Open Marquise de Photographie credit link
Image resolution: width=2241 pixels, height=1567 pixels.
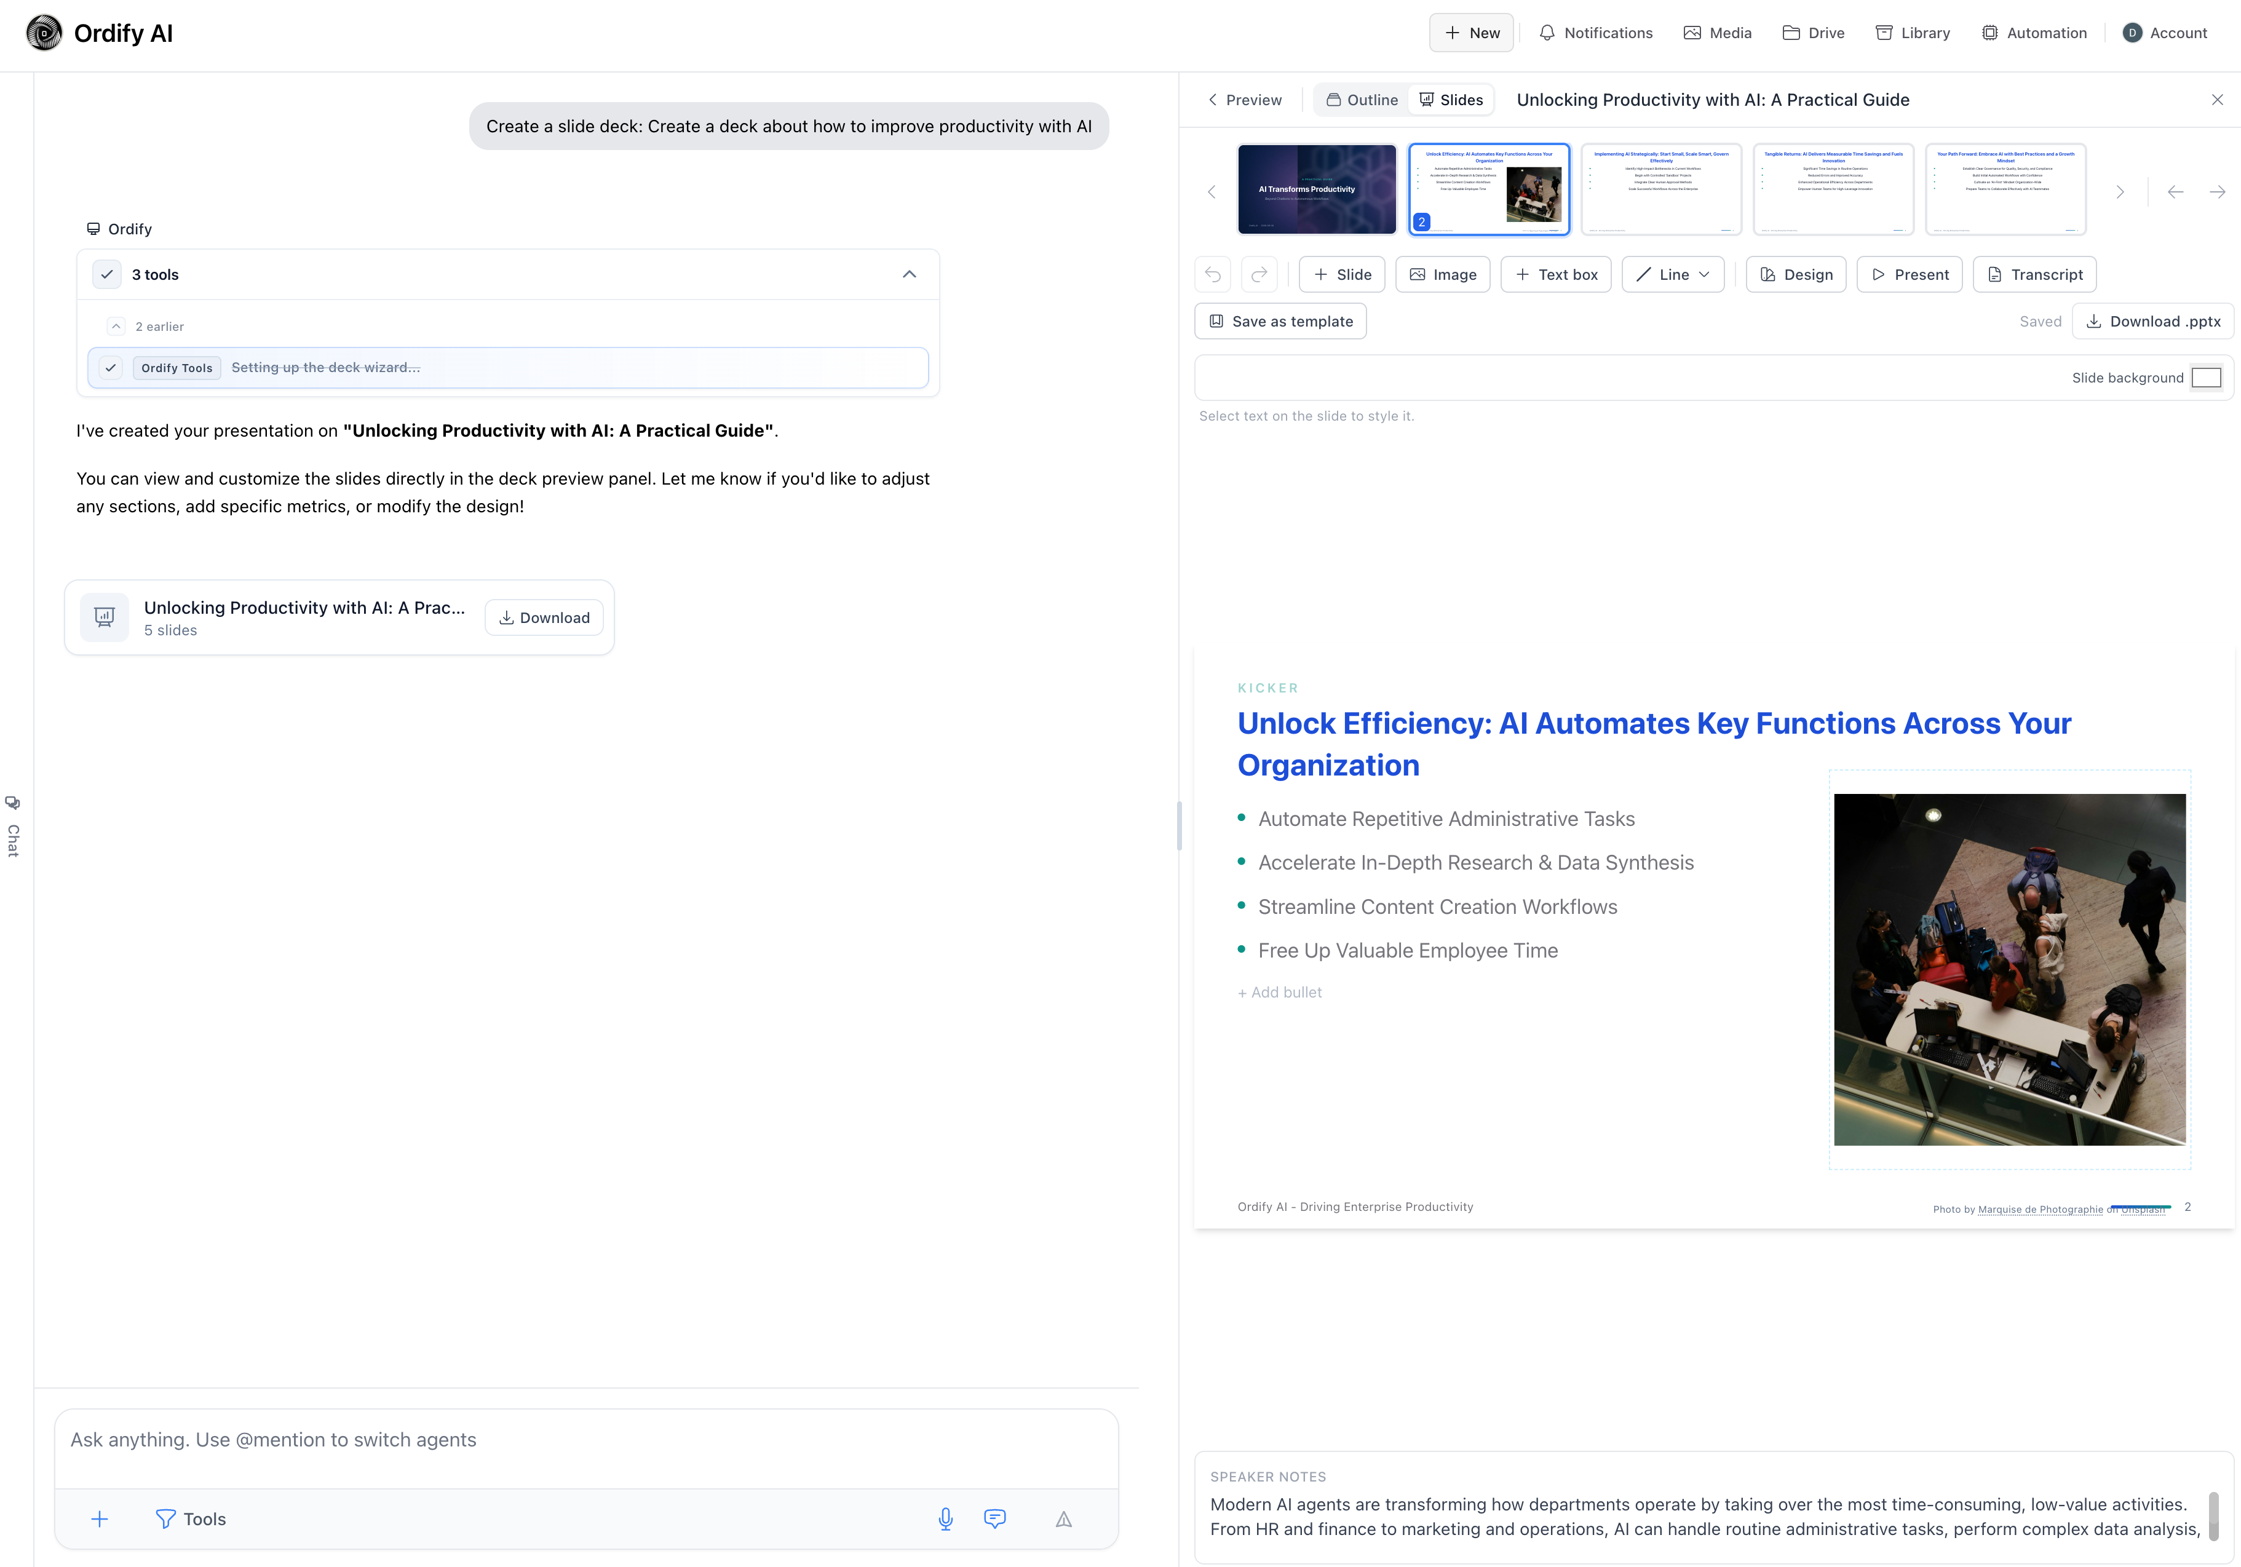pos(2040,1210)
